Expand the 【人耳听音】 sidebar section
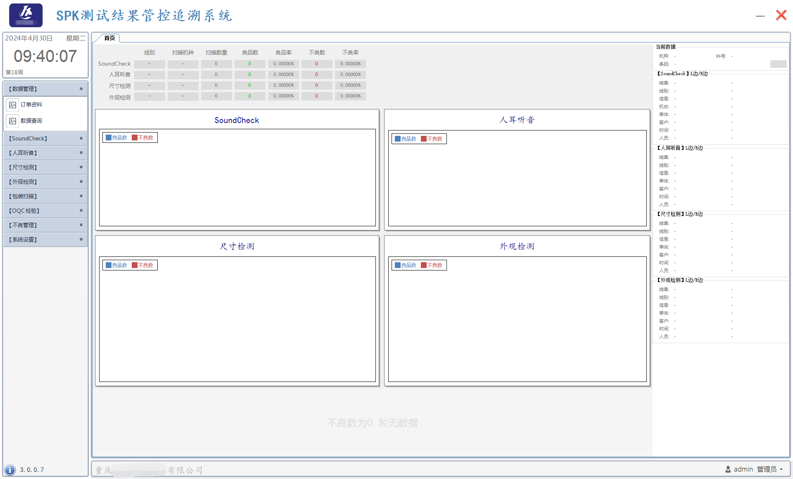 pyautogui.click(x=81, y=153)
